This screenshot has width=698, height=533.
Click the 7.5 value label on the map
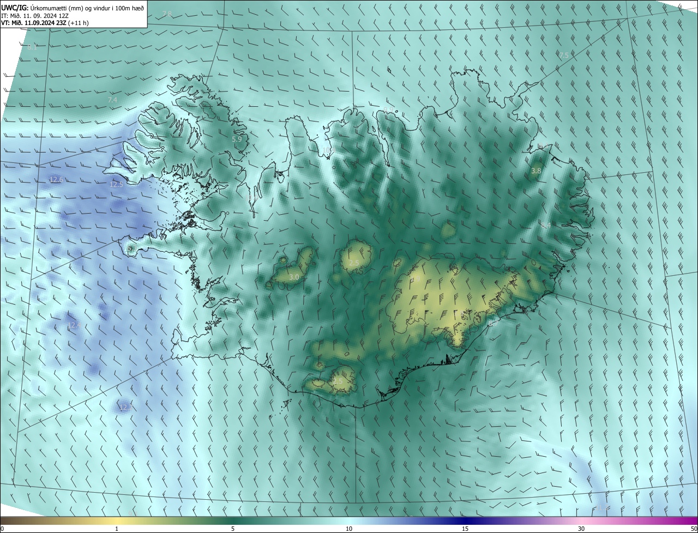coord(564,56)
